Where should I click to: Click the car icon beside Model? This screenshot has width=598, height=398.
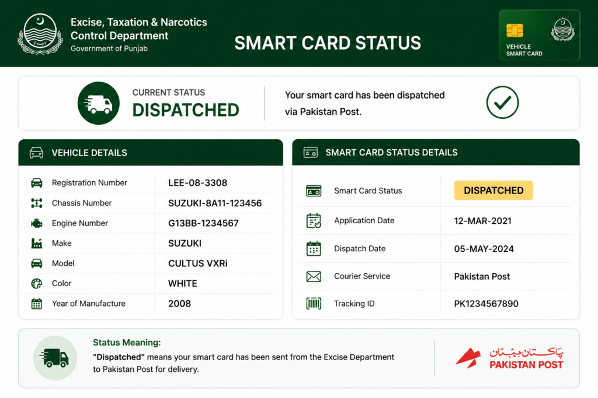(x=37, y=263)
